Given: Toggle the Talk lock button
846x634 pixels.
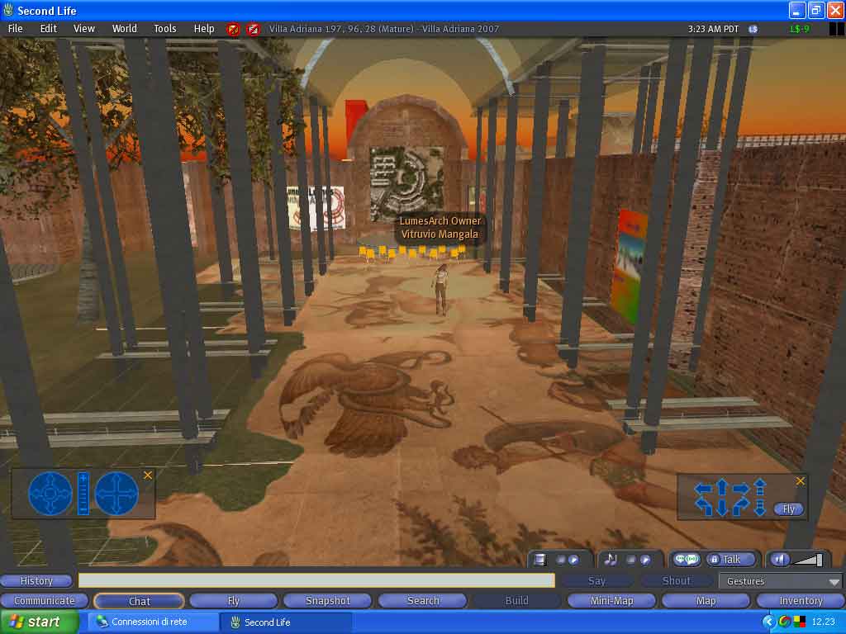Looking at the screenshot, I should click(x=714, y=560).
